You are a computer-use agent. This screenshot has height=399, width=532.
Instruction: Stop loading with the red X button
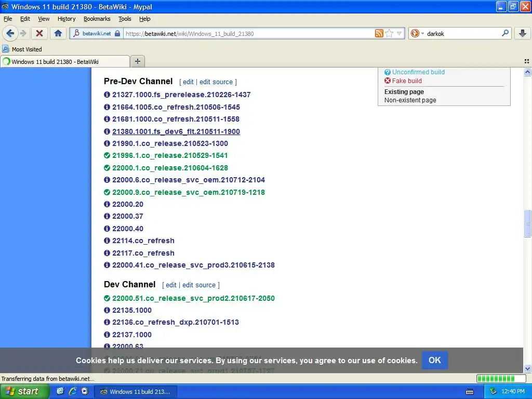[x=39, y=33]
